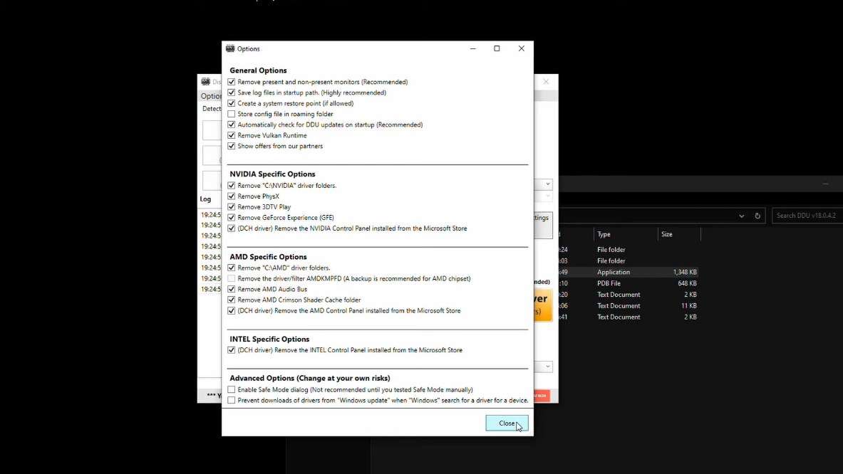Open the Explorer address bar dropdown
This screenshot has height=474, width=843.
click(x=741, y=216)
